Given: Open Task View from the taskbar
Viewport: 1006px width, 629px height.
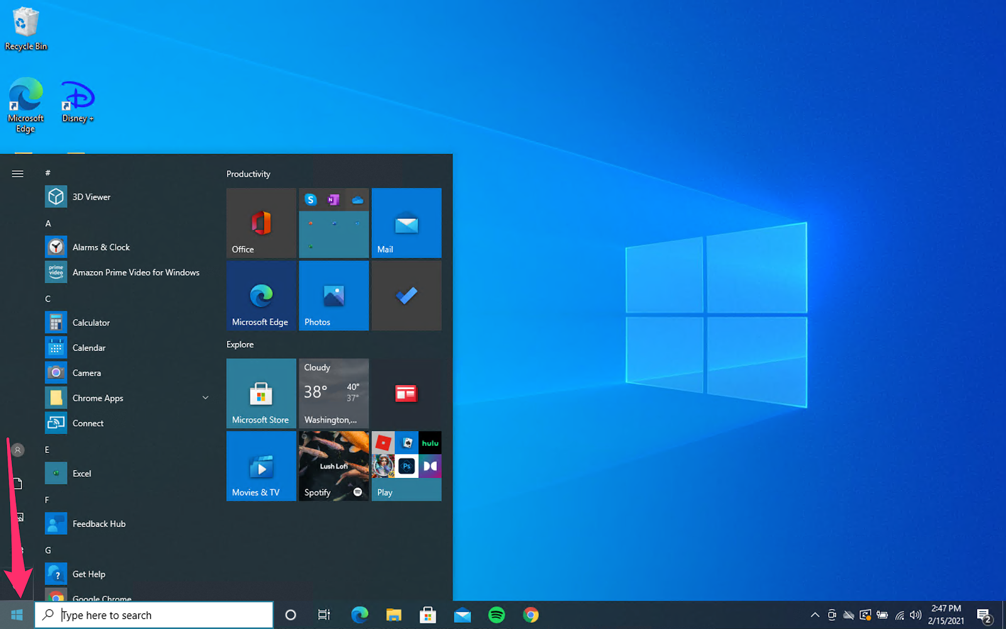Looking at the screenshot, I should (324, 615).
